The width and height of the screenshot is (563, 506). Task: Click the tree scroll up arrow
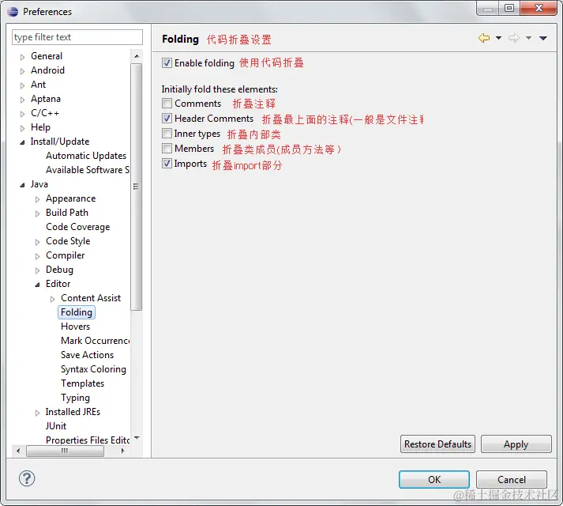137,56
